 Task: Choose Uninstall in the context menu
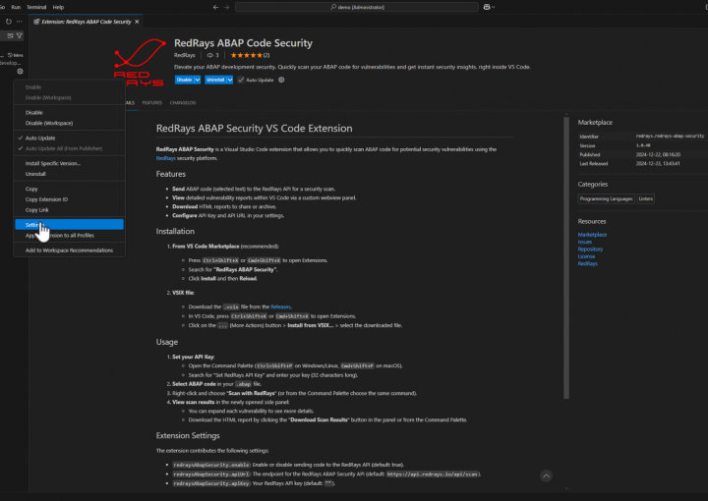click(x=69, y=174)
